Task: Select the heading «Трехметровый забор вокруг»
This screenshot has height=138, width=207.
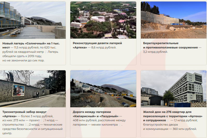Action: 24,112
